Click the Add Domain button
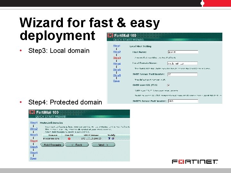This screenshot has width=231, height=173. pos(52,145)
